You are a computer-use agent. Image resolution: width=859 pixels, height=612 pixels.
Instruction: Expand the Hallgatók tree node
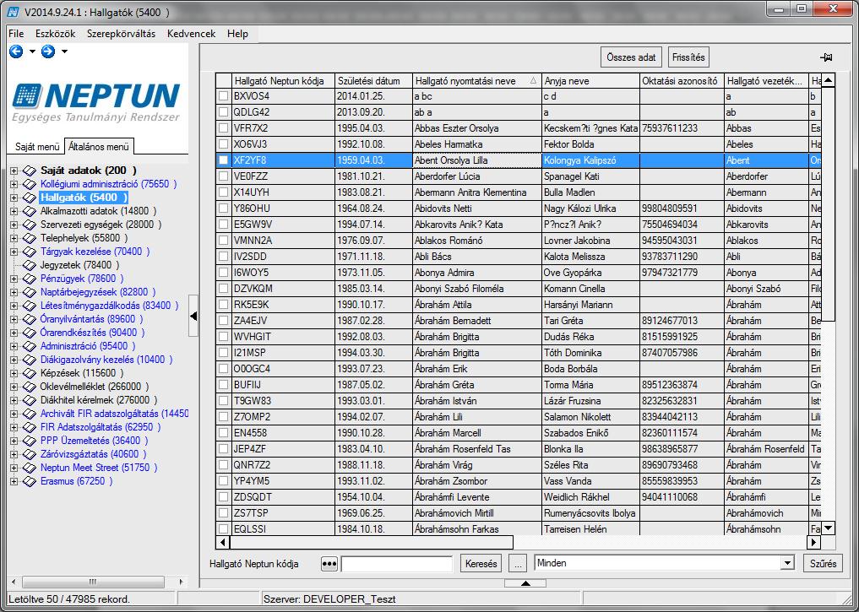[14, 198]
